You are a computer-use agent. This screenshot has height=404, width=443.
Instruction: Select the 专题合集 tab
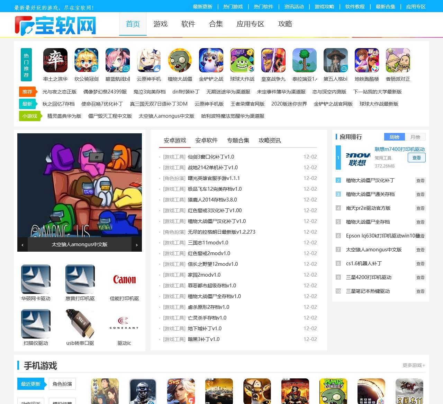coord(238,140)
